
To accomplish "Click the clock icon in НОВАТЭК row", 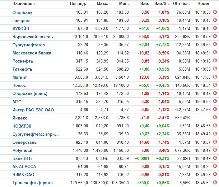I will point(215,125).
